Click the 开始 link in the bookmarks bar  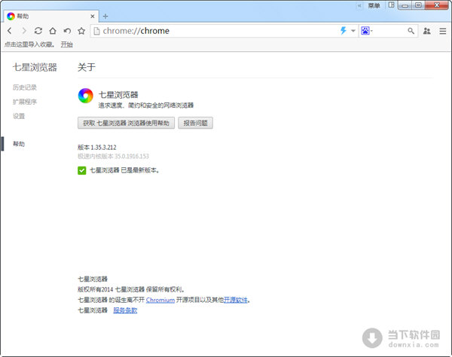[x=66, y=44]
